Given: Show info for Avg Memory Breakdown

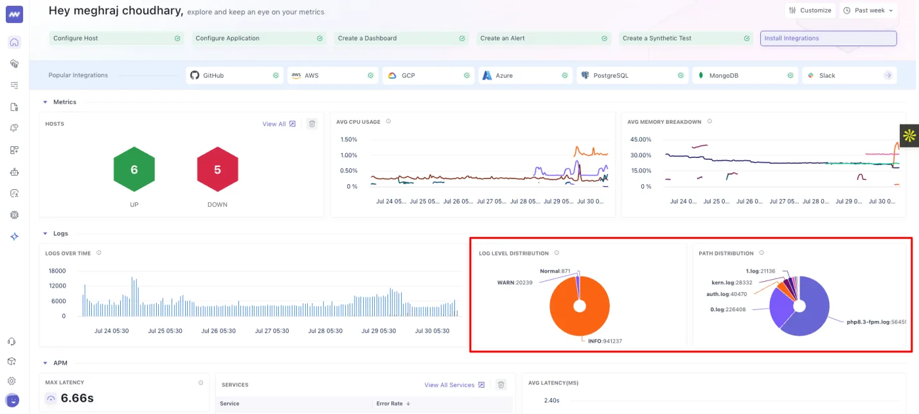Looking at the screenshot, I should coord(709,121).
